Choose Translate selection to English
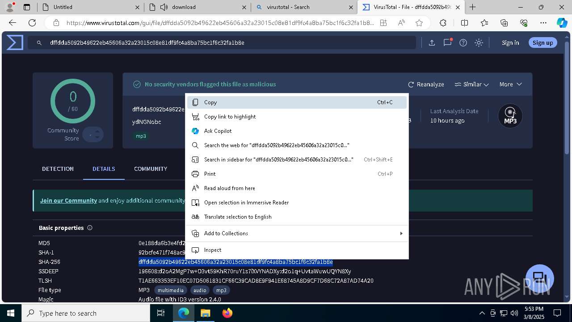 [297, 217]
